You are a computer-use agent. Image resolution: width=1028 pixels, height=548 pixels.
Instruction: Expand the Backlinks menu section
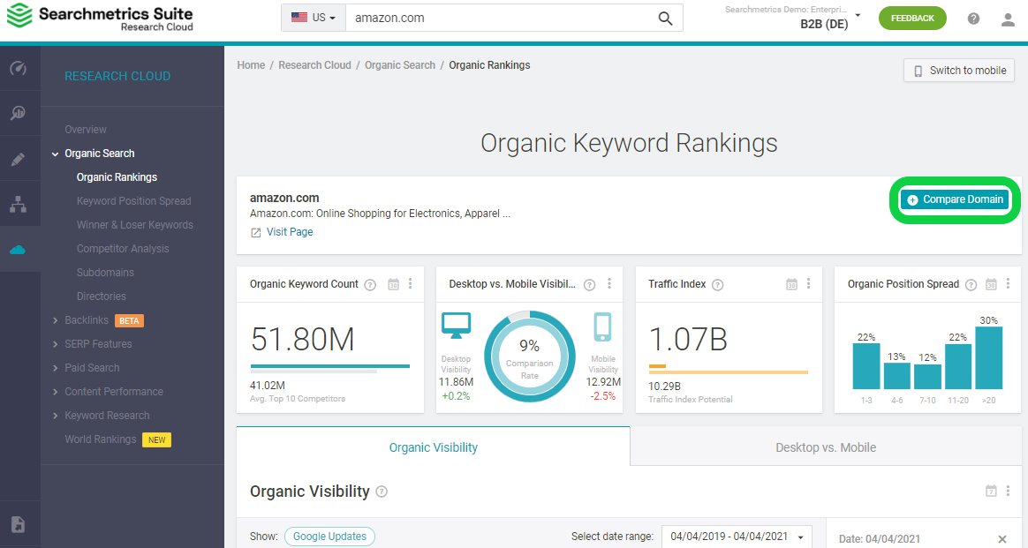click(x=55, y=320)
